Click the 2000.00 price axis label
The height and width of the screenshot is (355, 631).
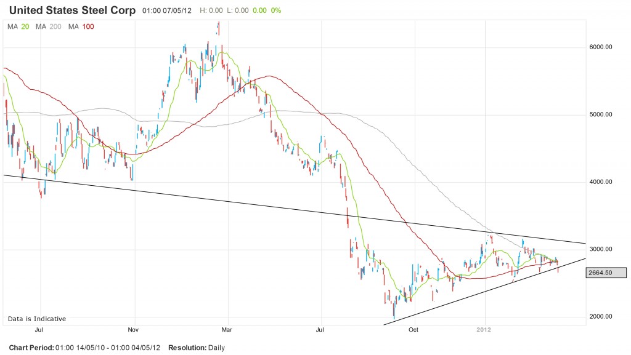pyautogui.click(x=600, y=316)
